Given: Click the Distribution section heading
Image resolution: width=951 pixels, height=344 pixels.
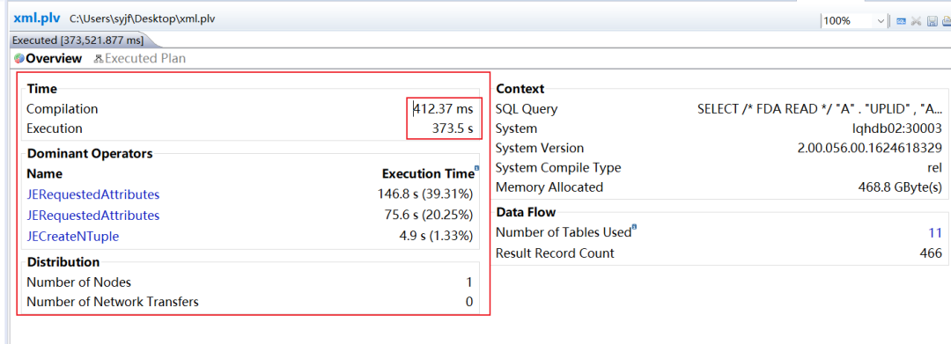Looking at the screenshot, I should 63,261.
